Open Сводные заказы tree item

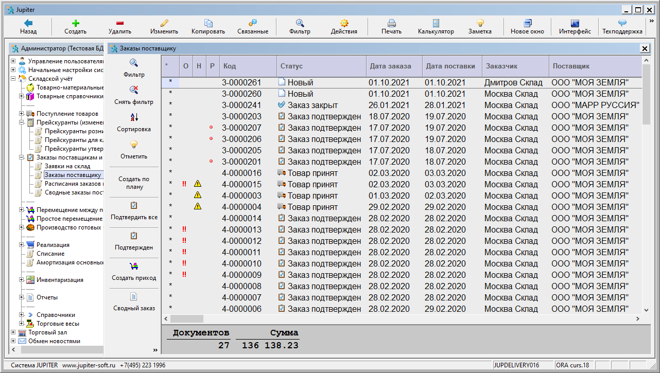(x=74, y=192)
